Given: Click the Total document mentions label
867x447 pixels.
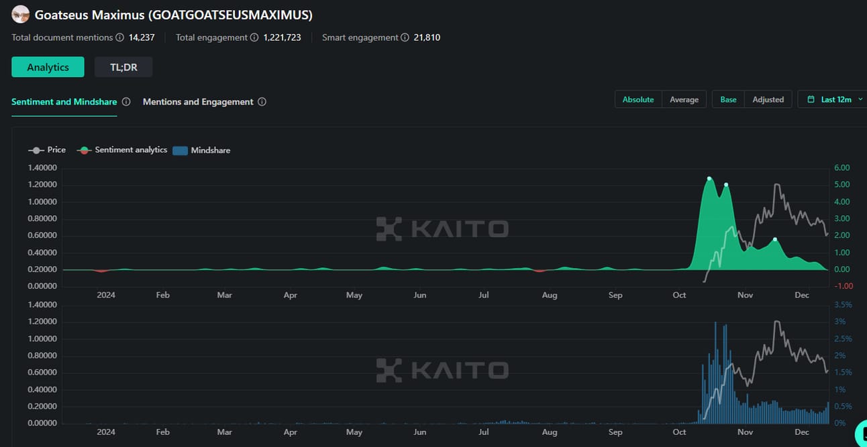Looking at the screenshot, I should [x=62, y=38].
